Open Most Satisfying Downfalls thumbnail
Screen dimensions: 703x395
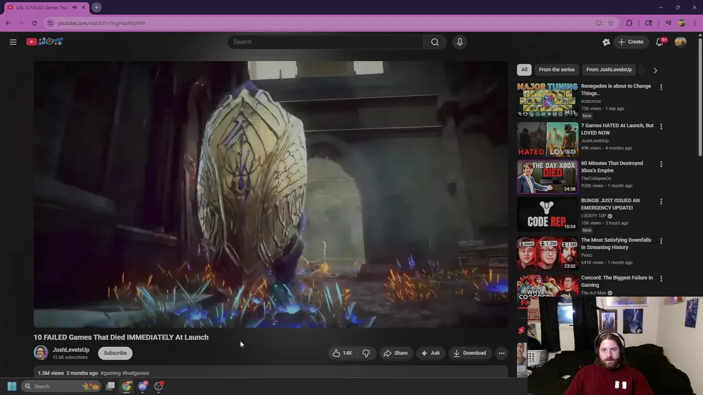(x=547, y=253)
